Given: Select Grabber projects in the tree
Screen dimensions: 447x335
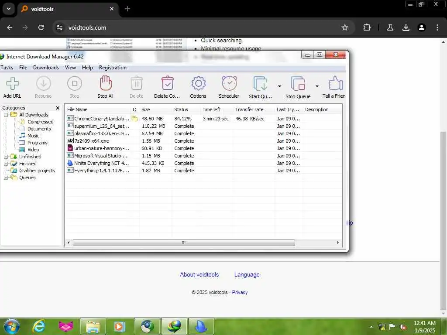Looking at the screenshot, I should click(37, 171).
